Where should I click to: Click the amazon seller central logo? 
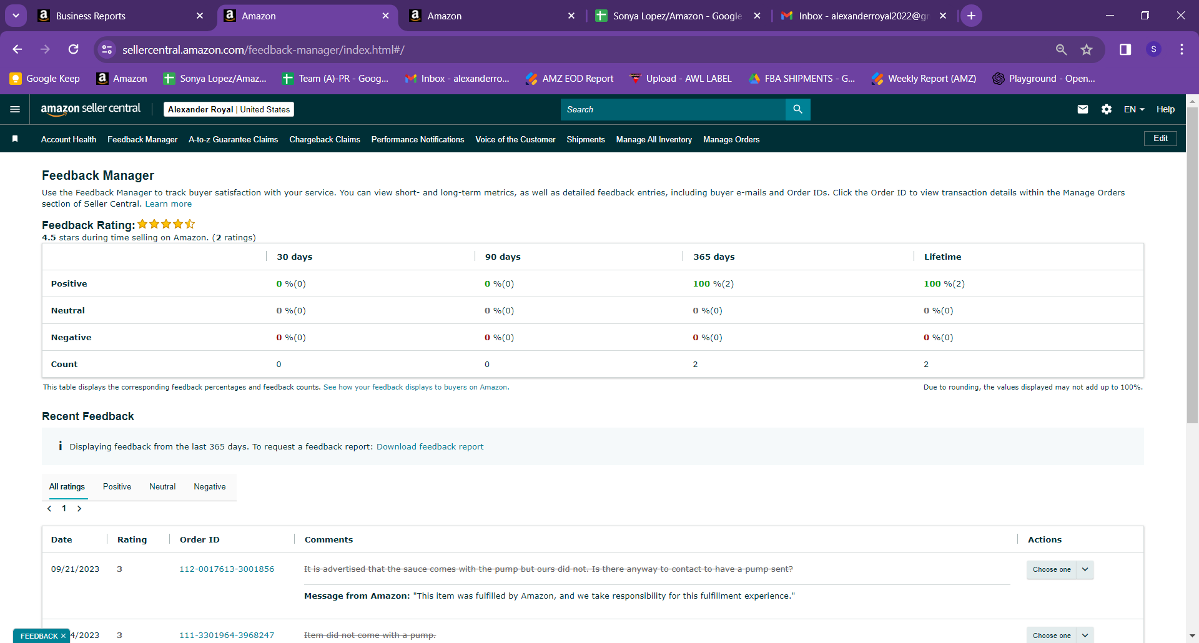point(91,109)
